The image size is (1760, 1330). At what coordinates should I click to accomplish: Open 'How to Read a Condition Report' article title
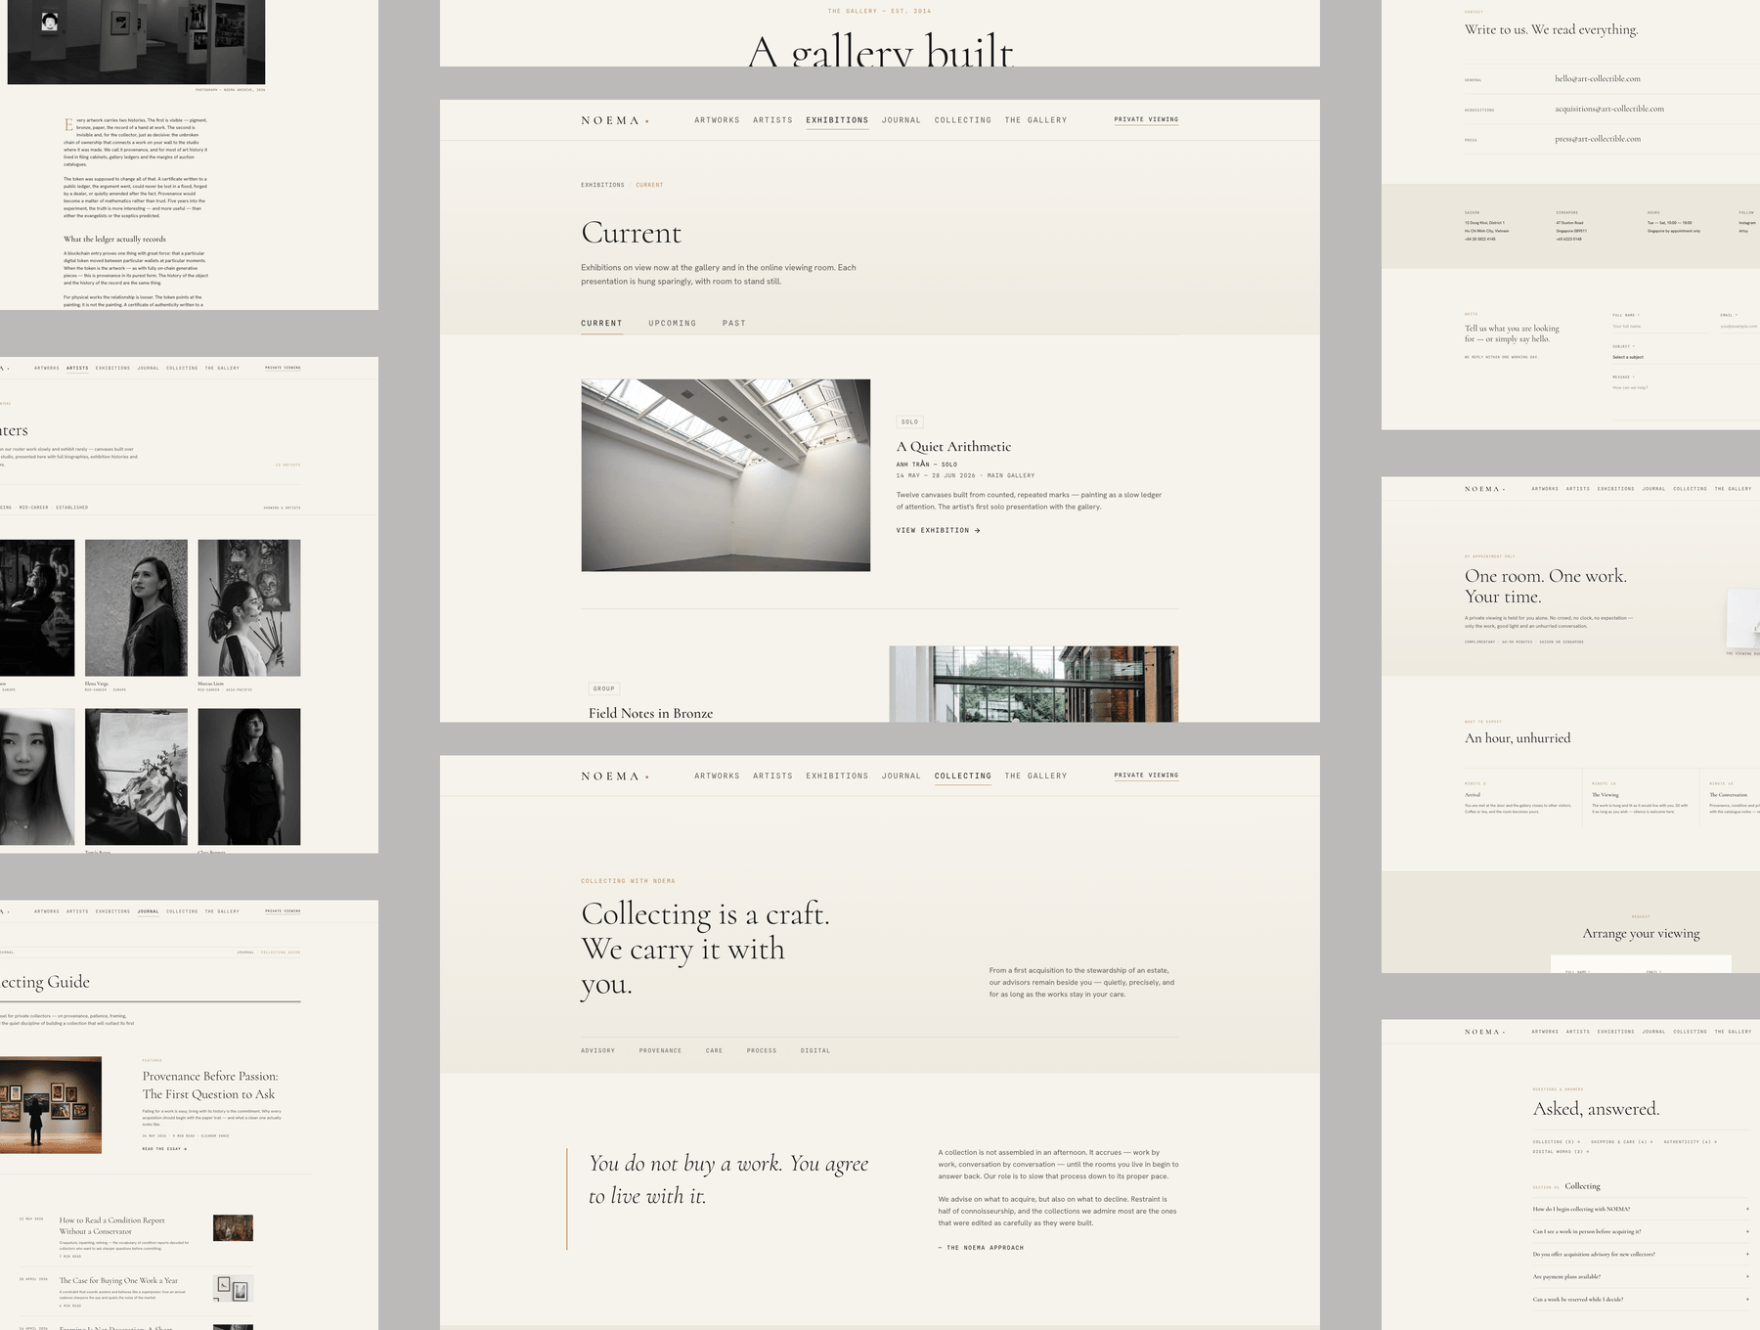tap(112, 1225)
